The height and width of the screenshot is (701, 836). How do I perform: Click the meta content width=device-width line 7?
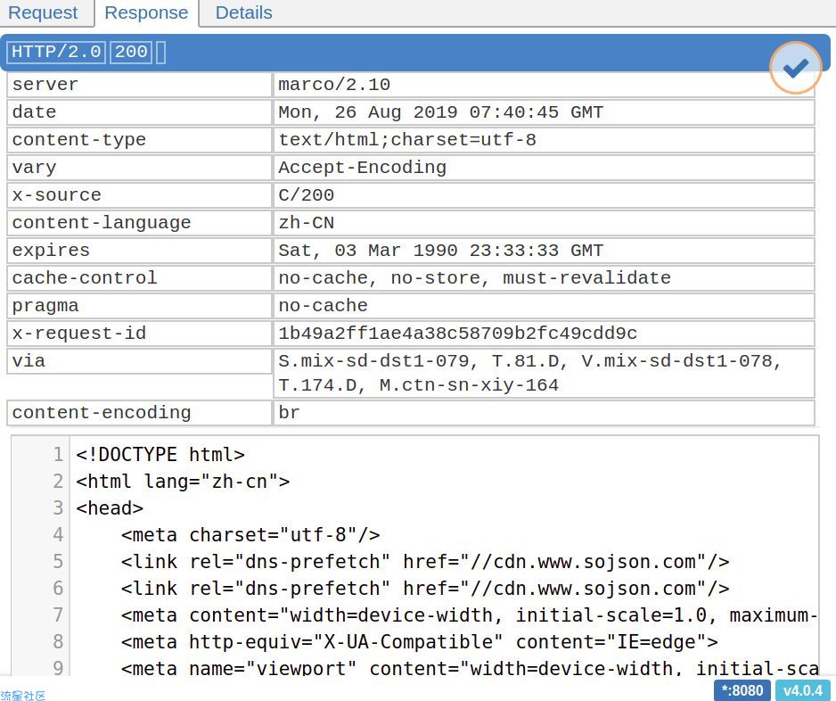[469, 614]
